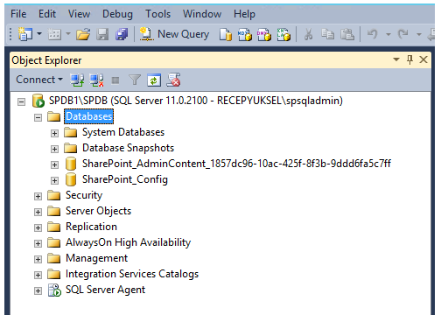
Task: Open the Redo history dropdown arrow
Action: coord(419,34)
